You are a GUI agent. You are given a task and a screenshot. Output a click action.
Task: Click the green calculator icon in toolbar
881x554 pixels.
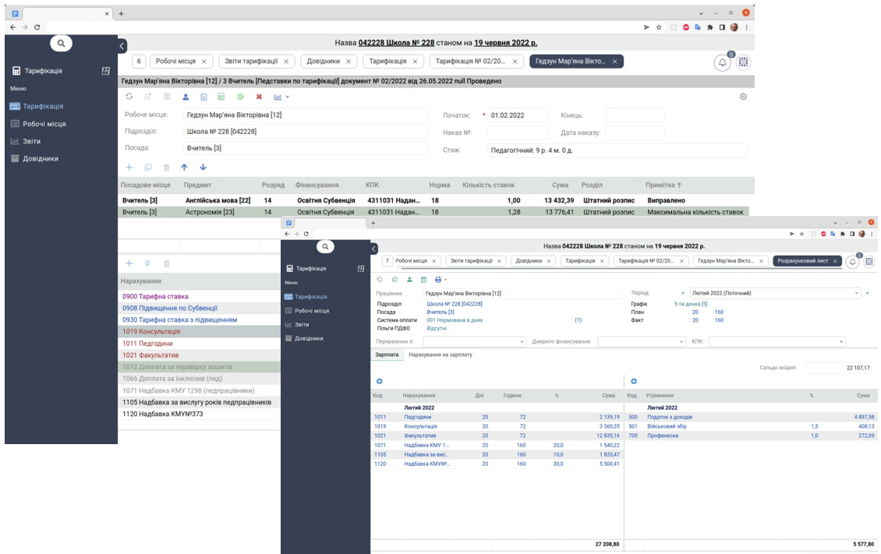click(x=221, y=97)
